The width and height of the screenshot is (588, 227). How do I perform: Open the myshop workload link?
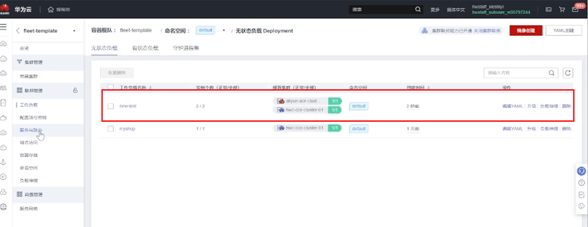pyautogui.click(x=127, y=129)
